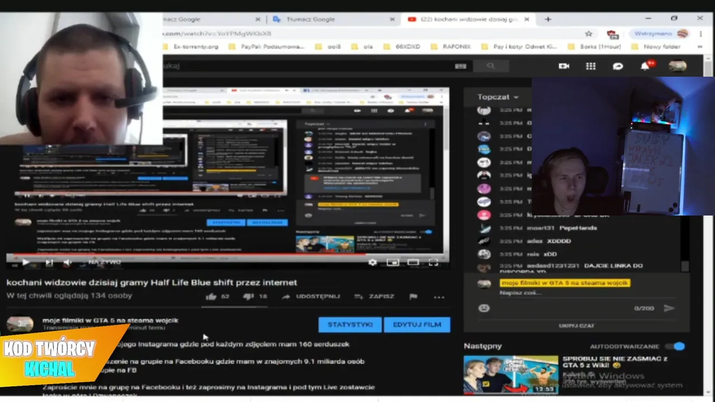Screen dimensions: 715x402
Task: Click UDOSTĘPNIJ to share the video
Action: click(x=311, y=296)
